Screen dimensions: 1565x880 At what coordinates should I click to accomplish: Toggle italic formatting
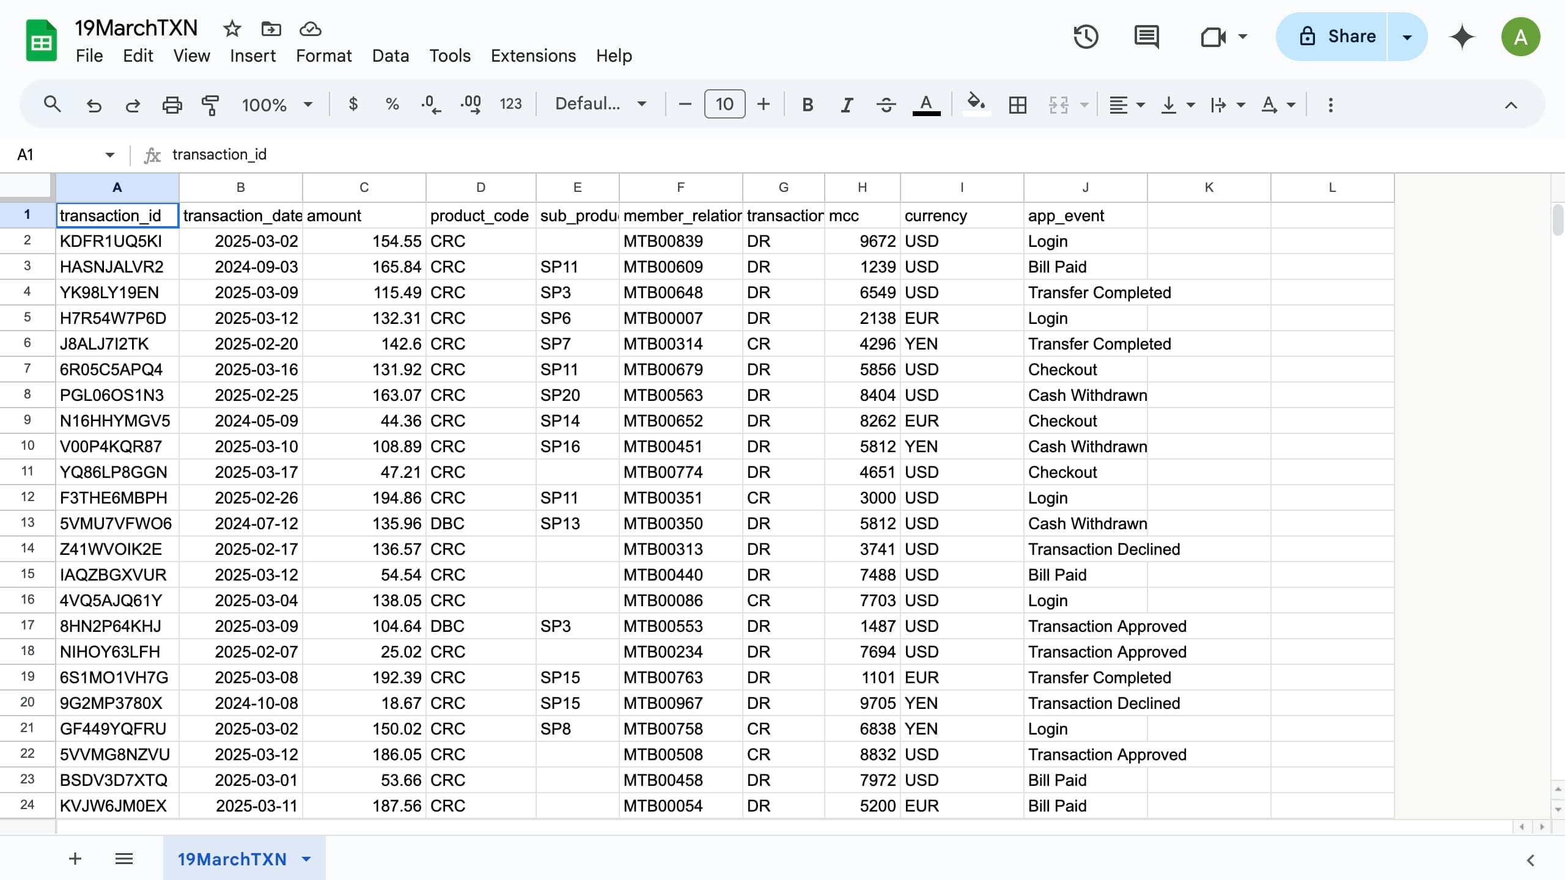(x=847, y=105)
